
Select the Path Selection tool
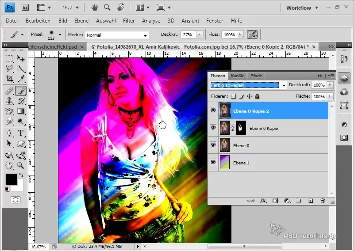pyautogui.click(x=9, y=144)
